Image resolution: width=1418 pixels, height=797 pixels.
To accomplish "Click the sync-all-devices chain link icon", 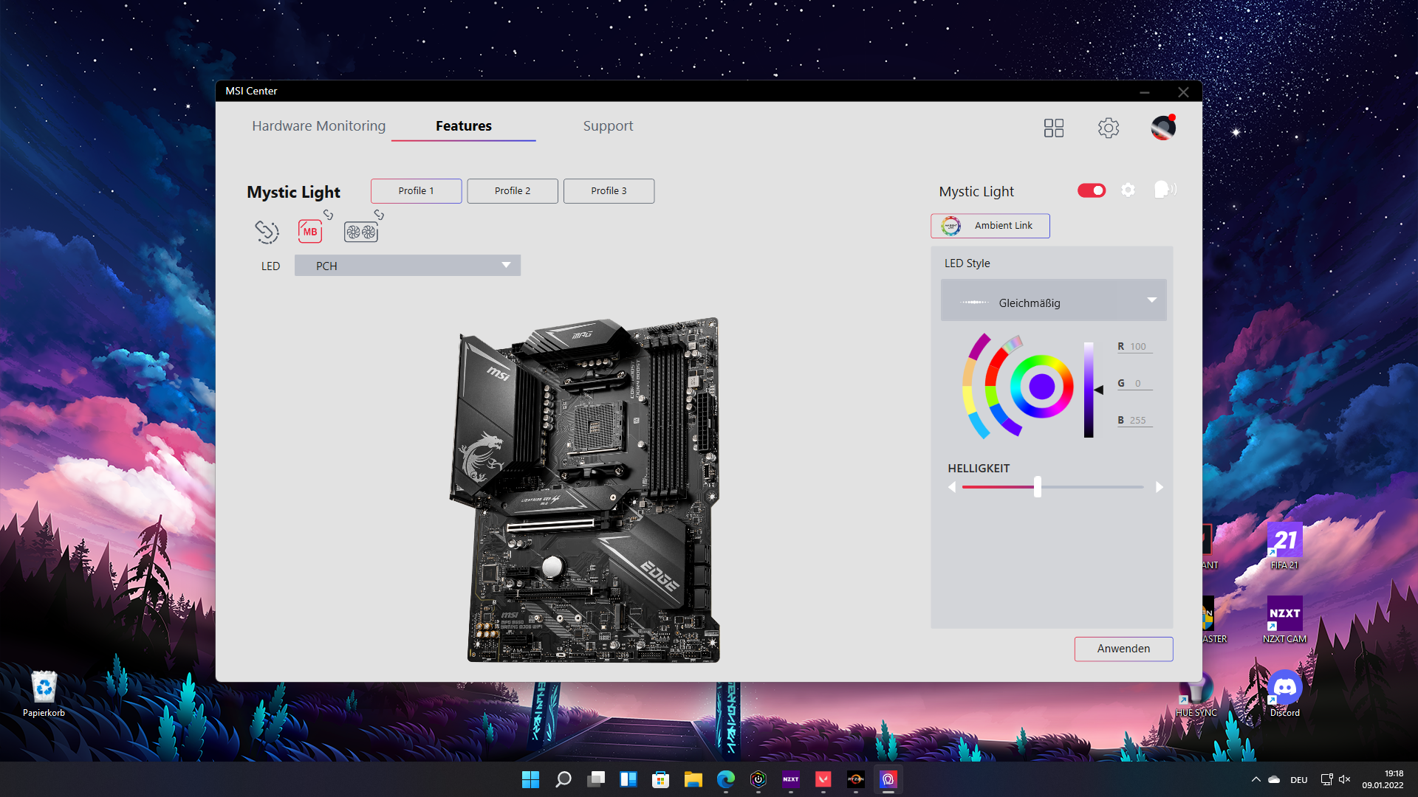I will point(267,232).
